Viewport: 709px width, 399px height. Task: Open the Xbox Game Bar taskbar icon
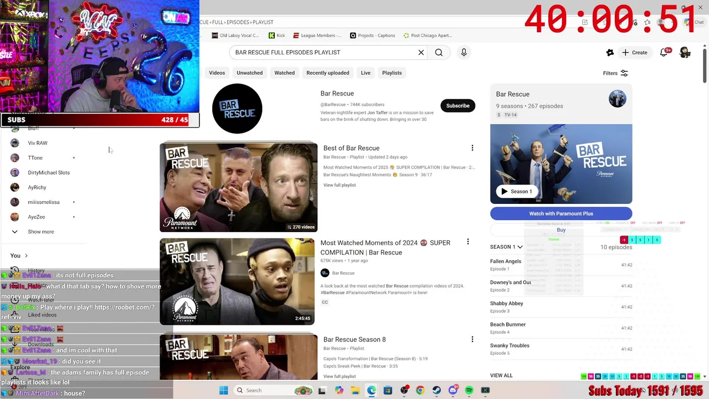pyautogui.click(x=485, y=390)
